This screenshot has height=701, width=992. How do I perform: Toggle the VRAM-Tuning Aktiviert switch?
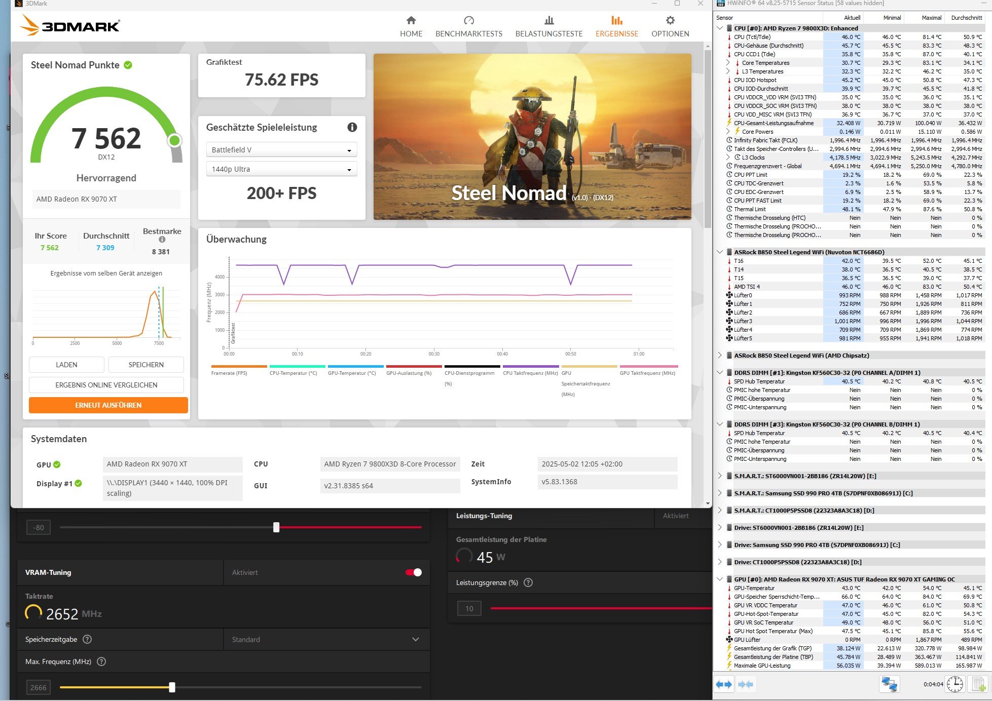[414, 572]
